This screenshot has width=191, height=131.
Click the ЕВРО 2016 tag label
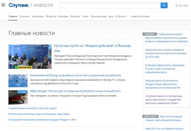(150, 117)
